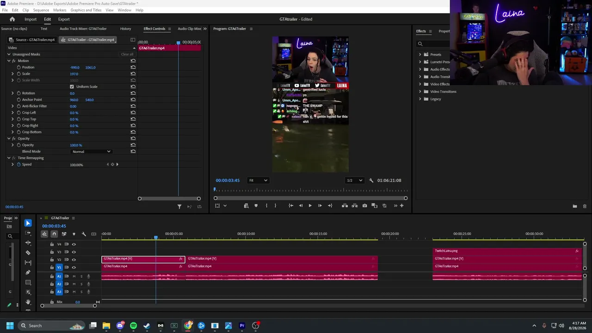
Task: Switch to the Audio Track Mixer tab
Action: click(x=83, y=29)
